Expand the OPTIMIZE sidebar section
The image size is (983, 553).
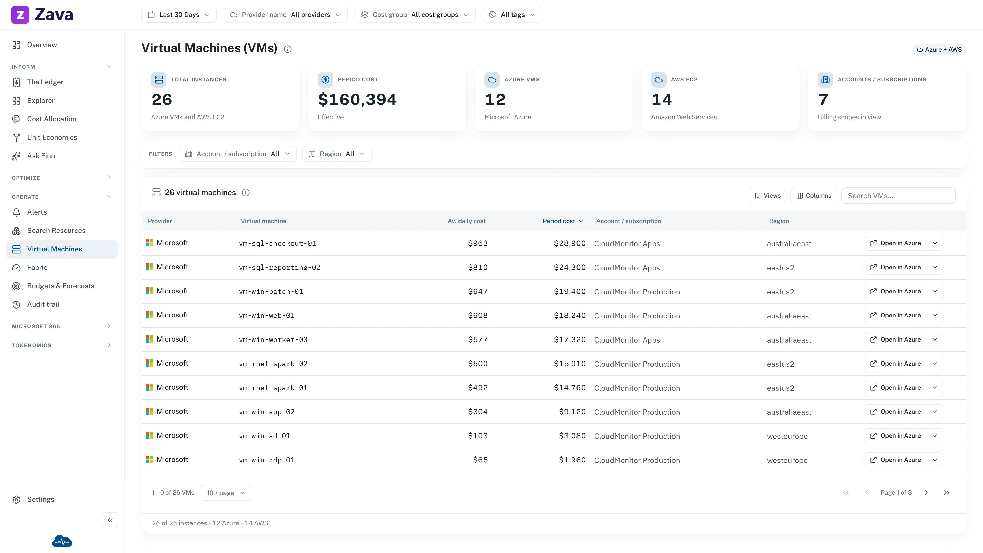(62, 178)
